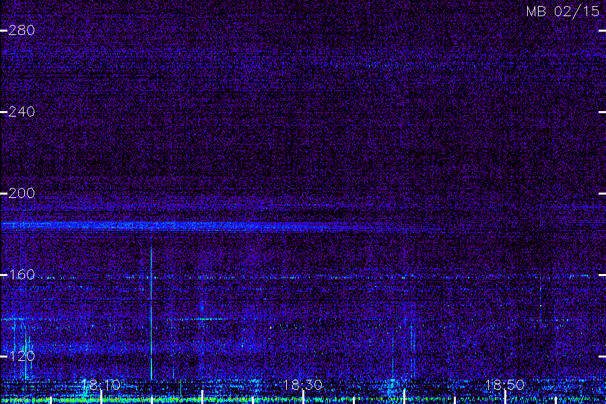Click the MB 02/15 date label
The image size is (606, 404).
pos(563,11)
